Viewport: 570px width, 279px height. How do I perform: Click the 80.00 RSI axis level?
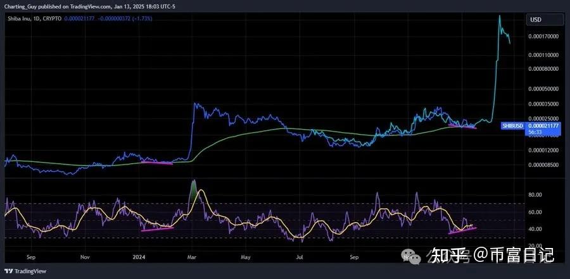(x=536, y=195)
